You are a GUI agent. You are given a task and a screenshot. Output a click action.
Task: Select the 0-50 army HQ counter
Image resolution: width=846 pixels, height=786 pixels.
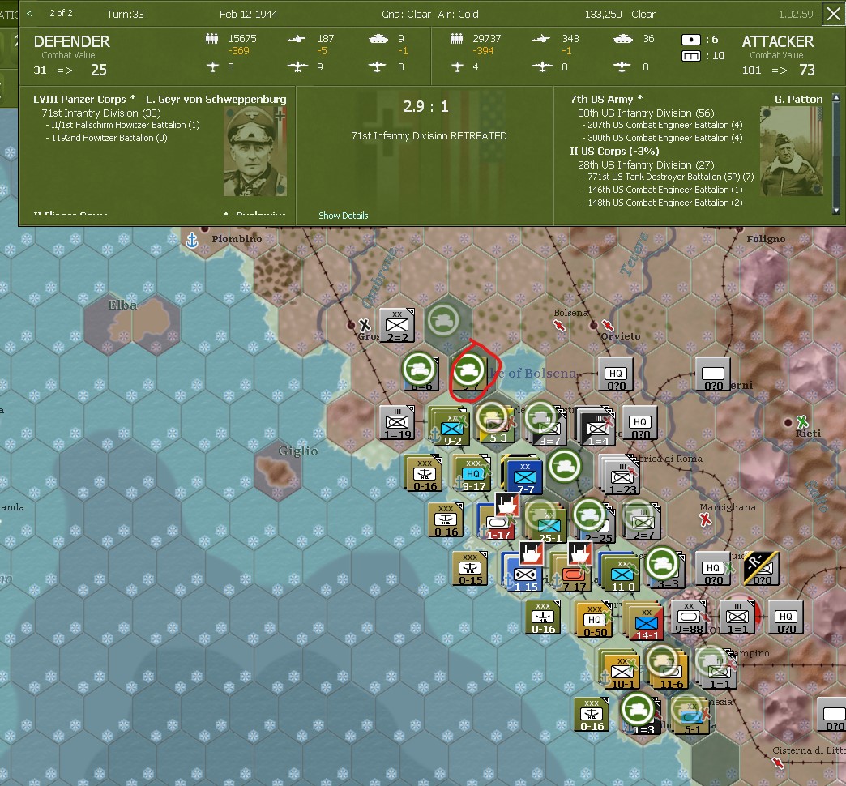point(595,620)
